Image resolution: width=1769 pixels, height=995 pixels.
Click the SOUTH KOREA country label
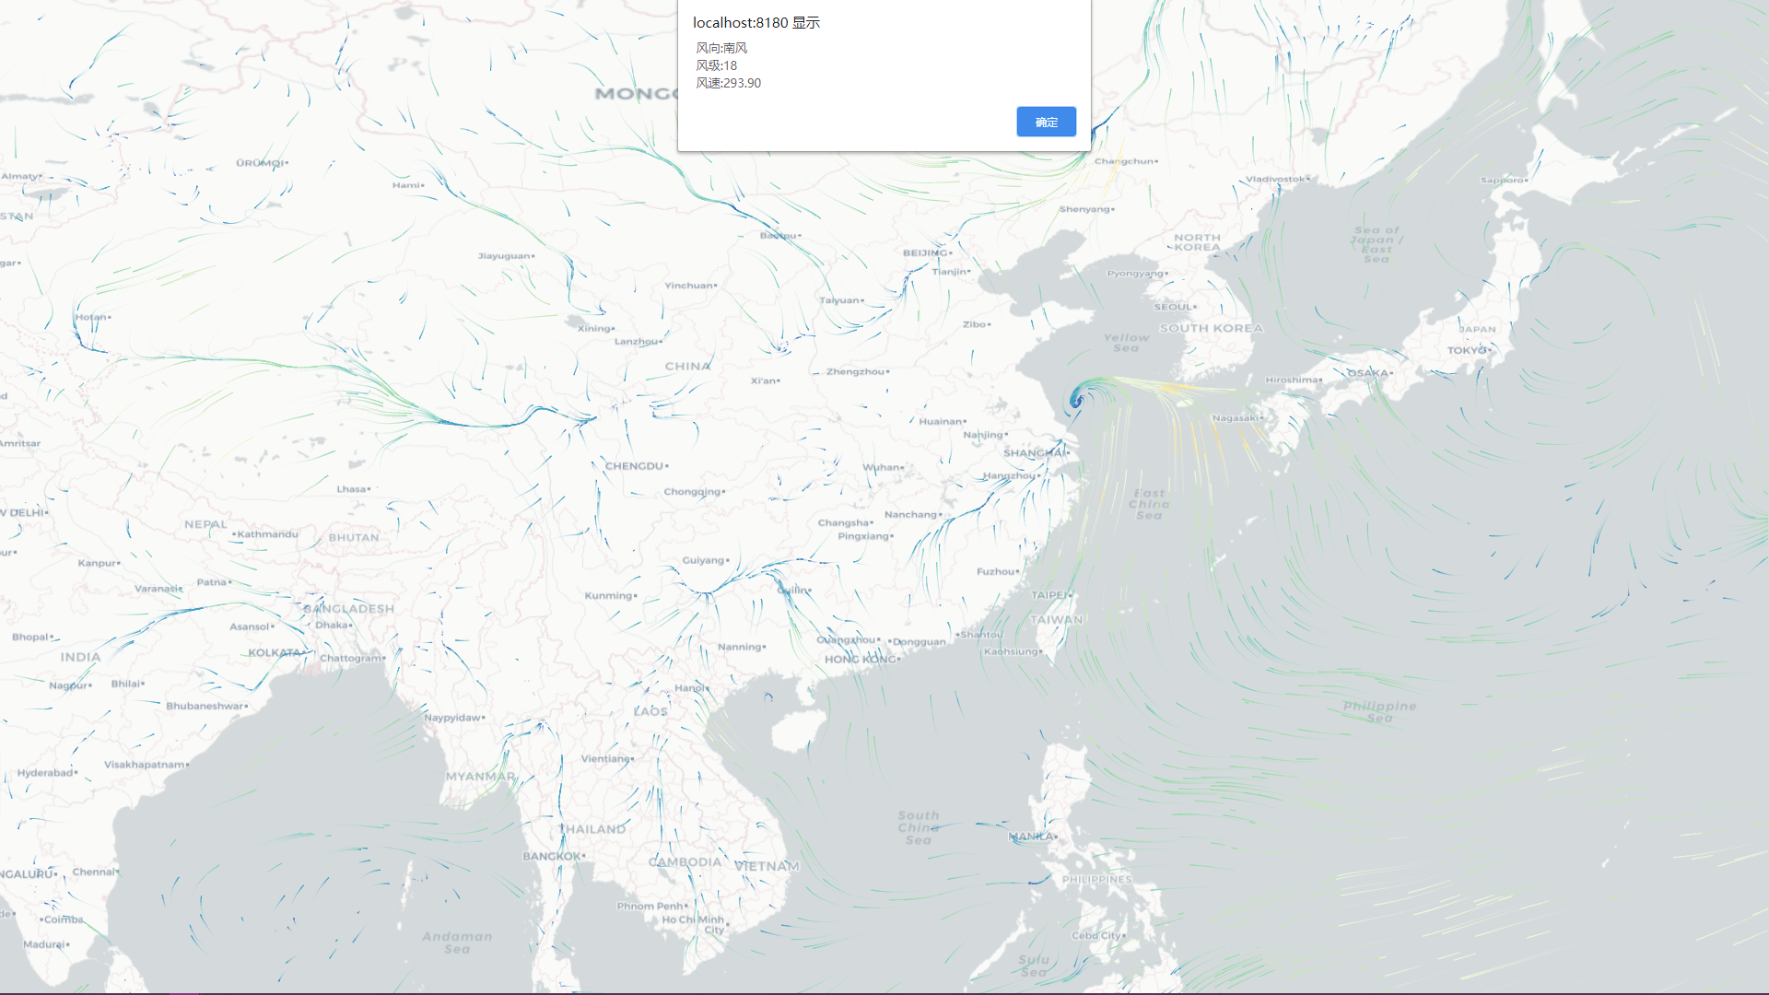[1211, 328]
